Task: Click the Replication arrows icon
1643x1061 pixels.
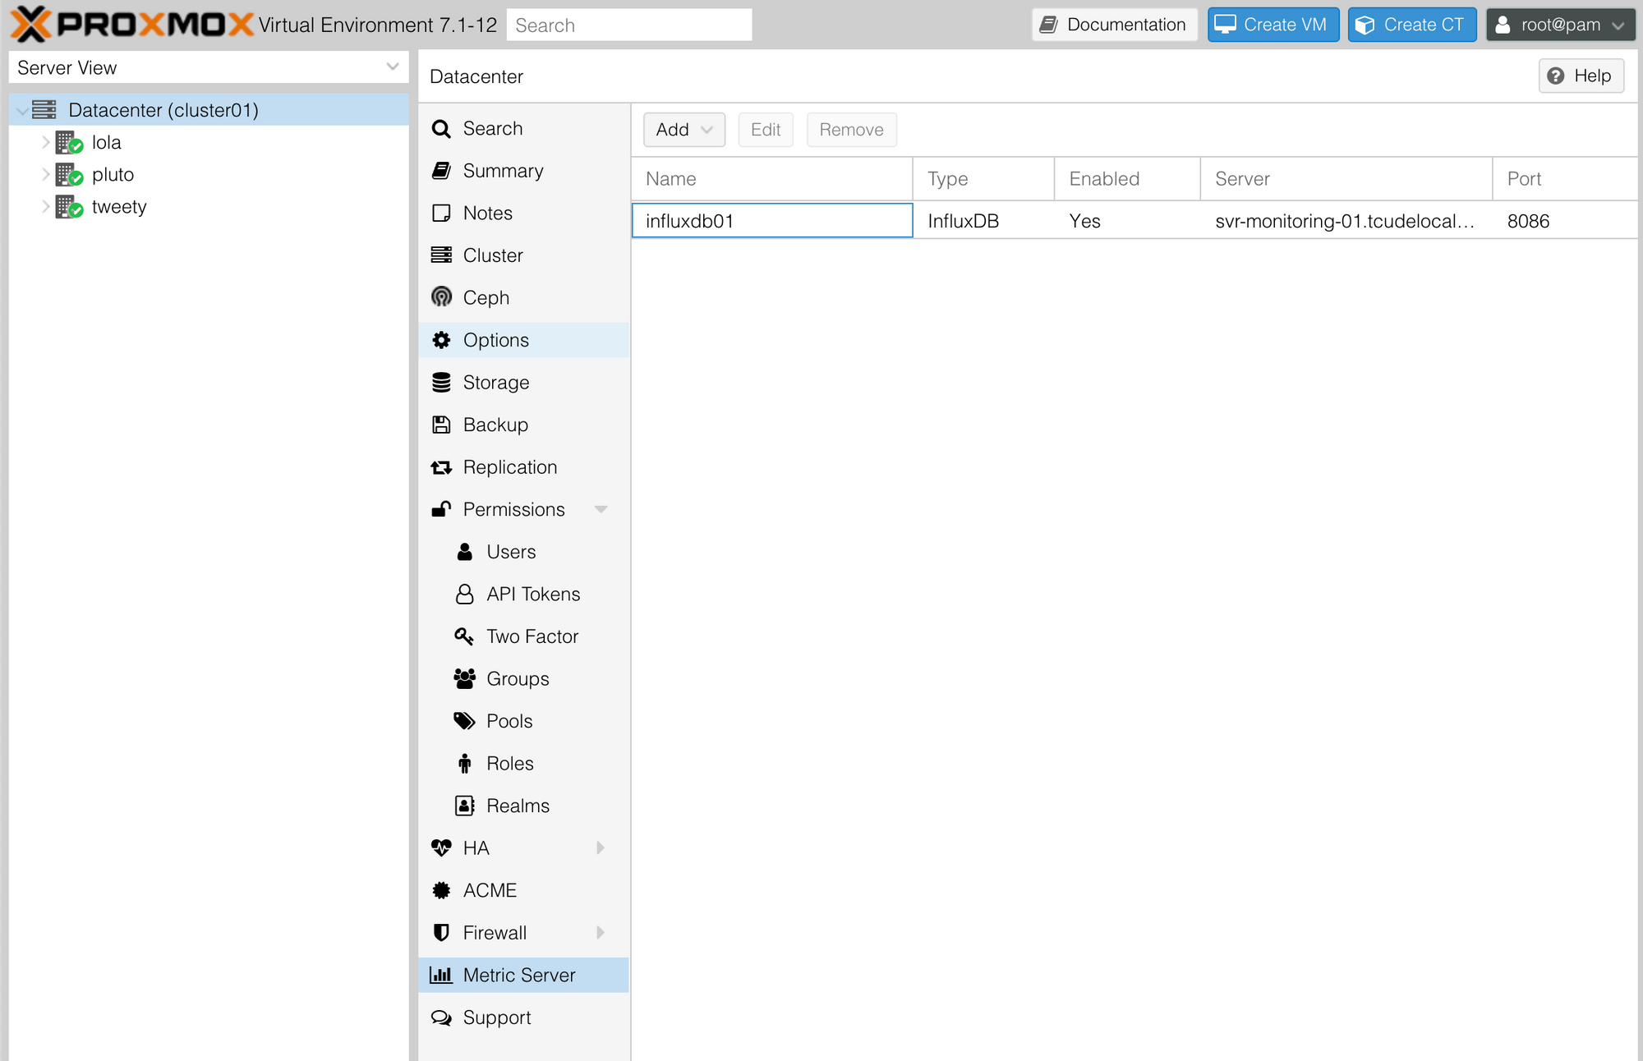Action: tap(441, 467)
